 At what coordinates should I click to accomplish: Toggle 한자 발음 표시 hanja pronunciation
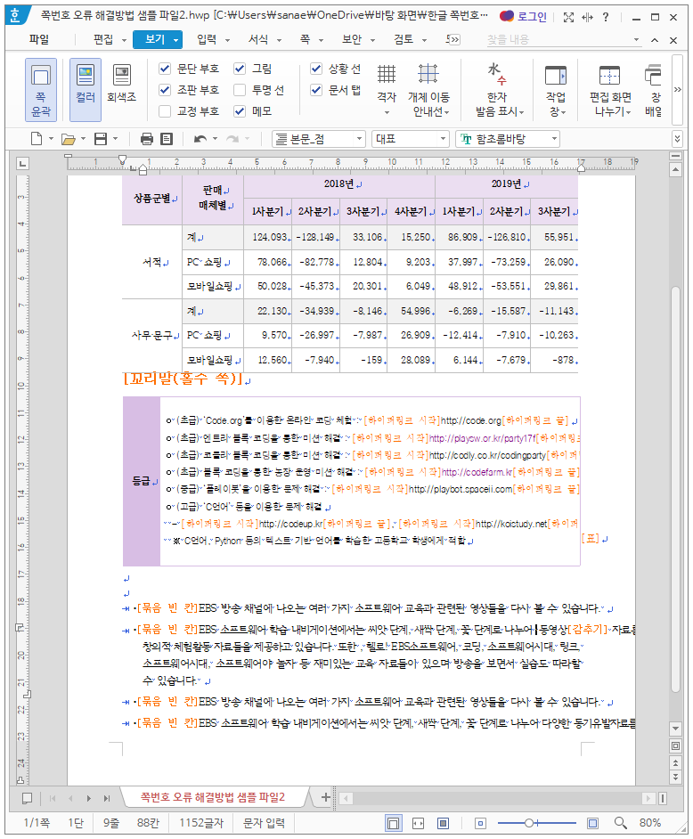(x=498, y=89)
